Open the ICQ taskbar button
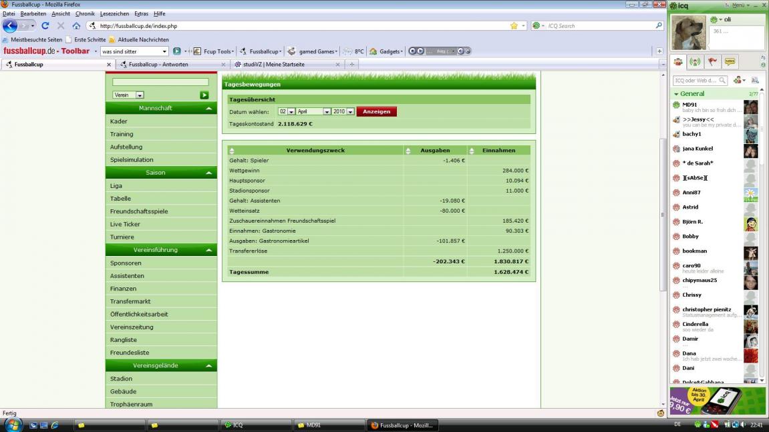The image size is (769, 432). [x=255, y=425]
